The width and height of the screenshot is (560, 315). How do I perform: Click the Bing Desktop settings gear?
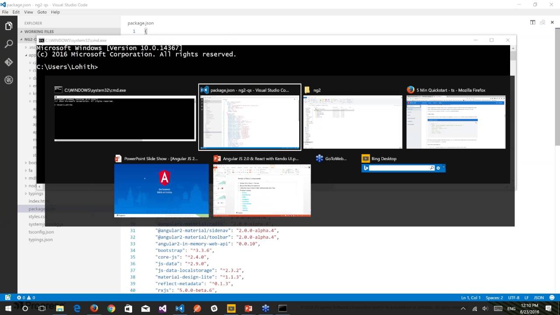click(438, 168)
